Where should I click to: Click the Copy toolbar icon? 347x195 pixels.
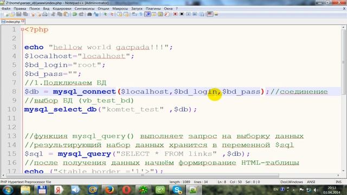point(60,15)
